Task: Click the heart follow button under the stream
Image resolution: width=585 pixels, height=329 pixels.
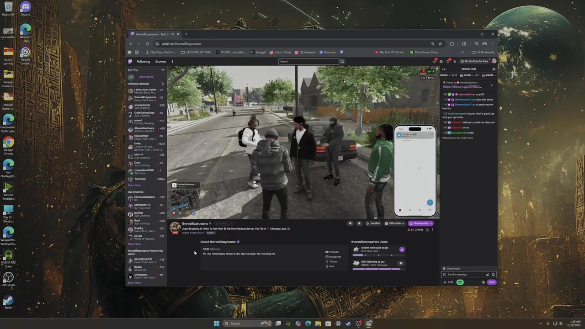Action: [351, 223]
